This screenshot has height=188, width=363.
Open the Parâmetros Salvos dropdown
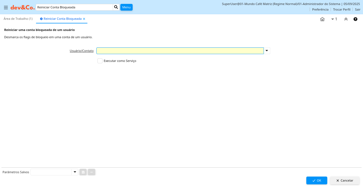click(x=75, y=172)
